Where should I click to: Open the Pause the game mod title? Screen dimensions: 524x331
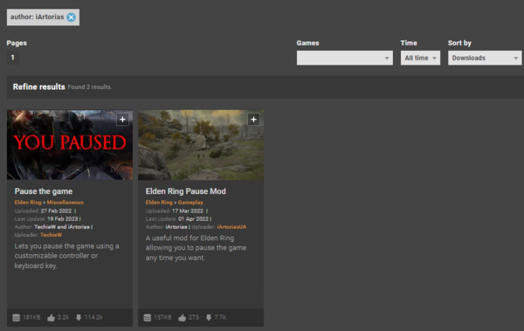point(44,191)
